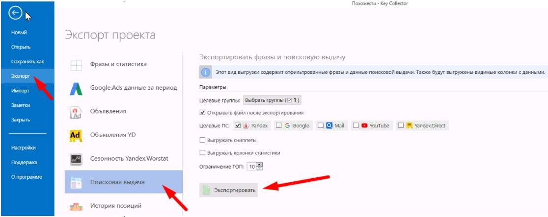Click the Фразы и статистика grid icon

coord(76,65)
